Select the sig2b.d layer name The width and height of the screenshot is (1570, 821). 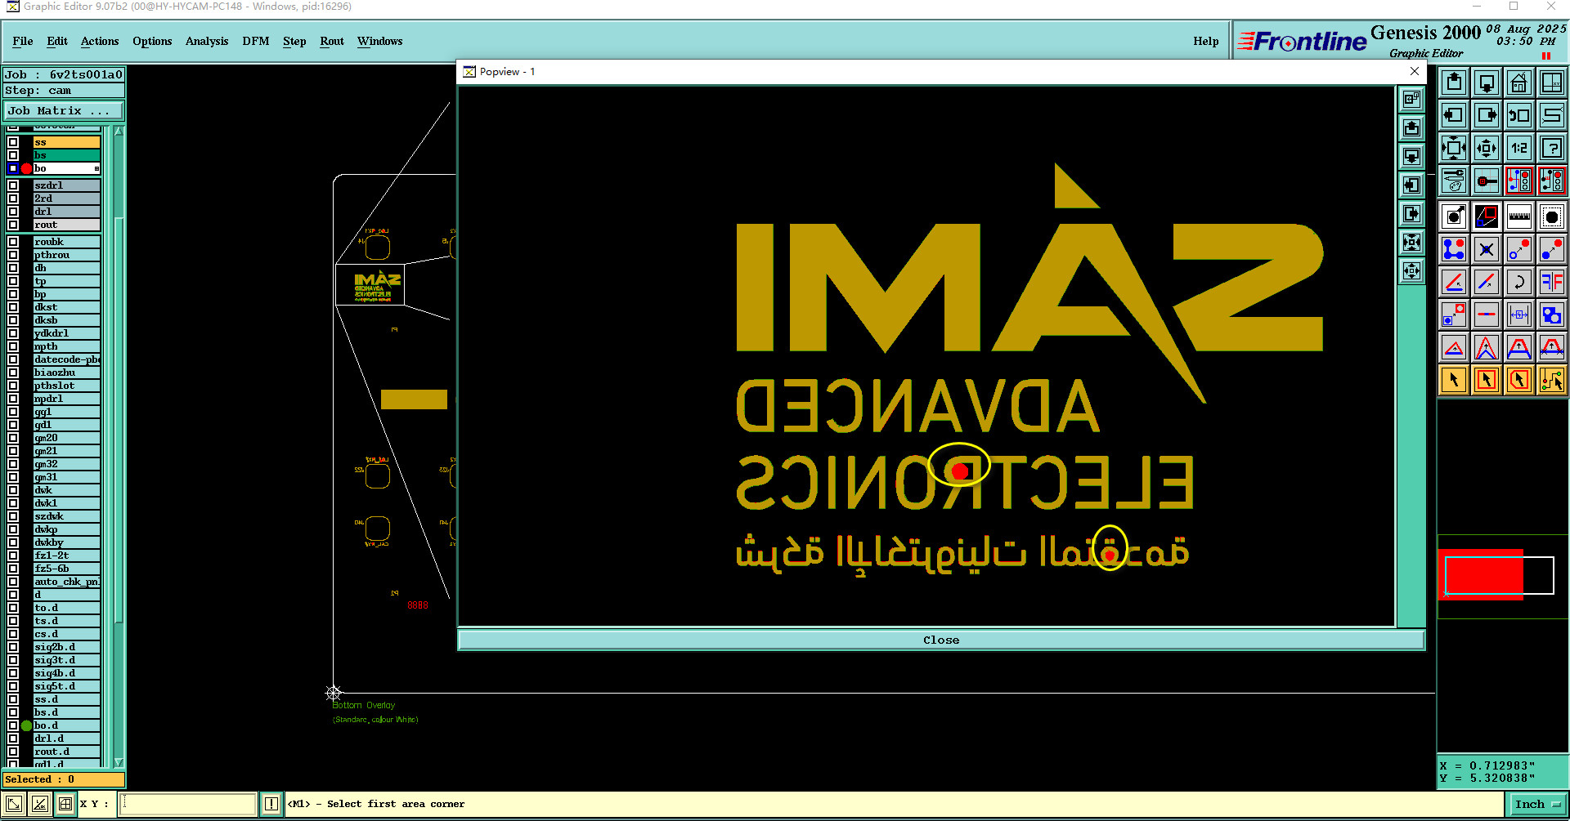[x=67, y=647]
